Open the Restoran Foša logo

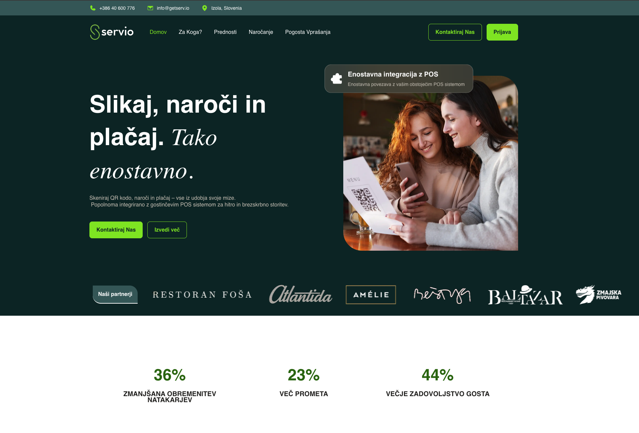[202, 295]
